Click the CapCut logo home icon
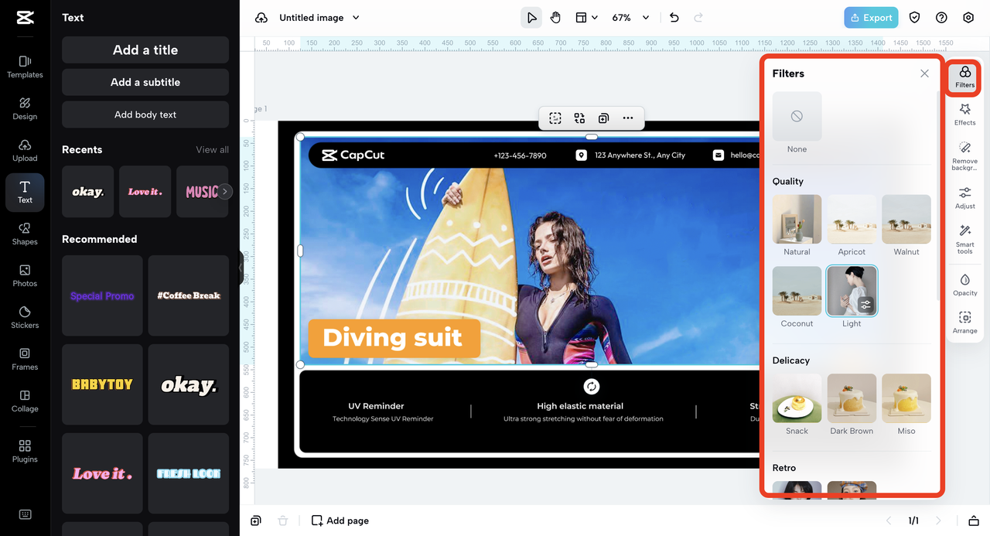The height and width of the screenshot is (536, 990). pos(25,18)
